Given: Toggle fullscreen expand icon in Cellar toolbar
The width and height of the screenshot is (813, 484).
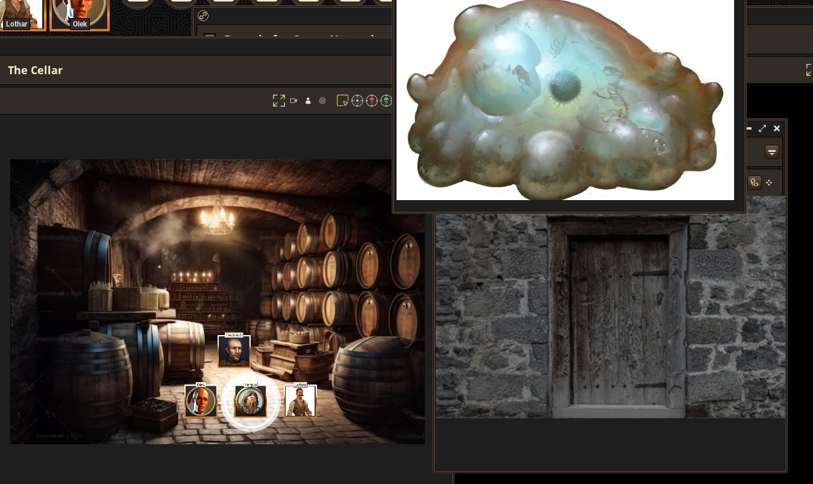Looking at the screenshot, I should click(x=278, y=101).
